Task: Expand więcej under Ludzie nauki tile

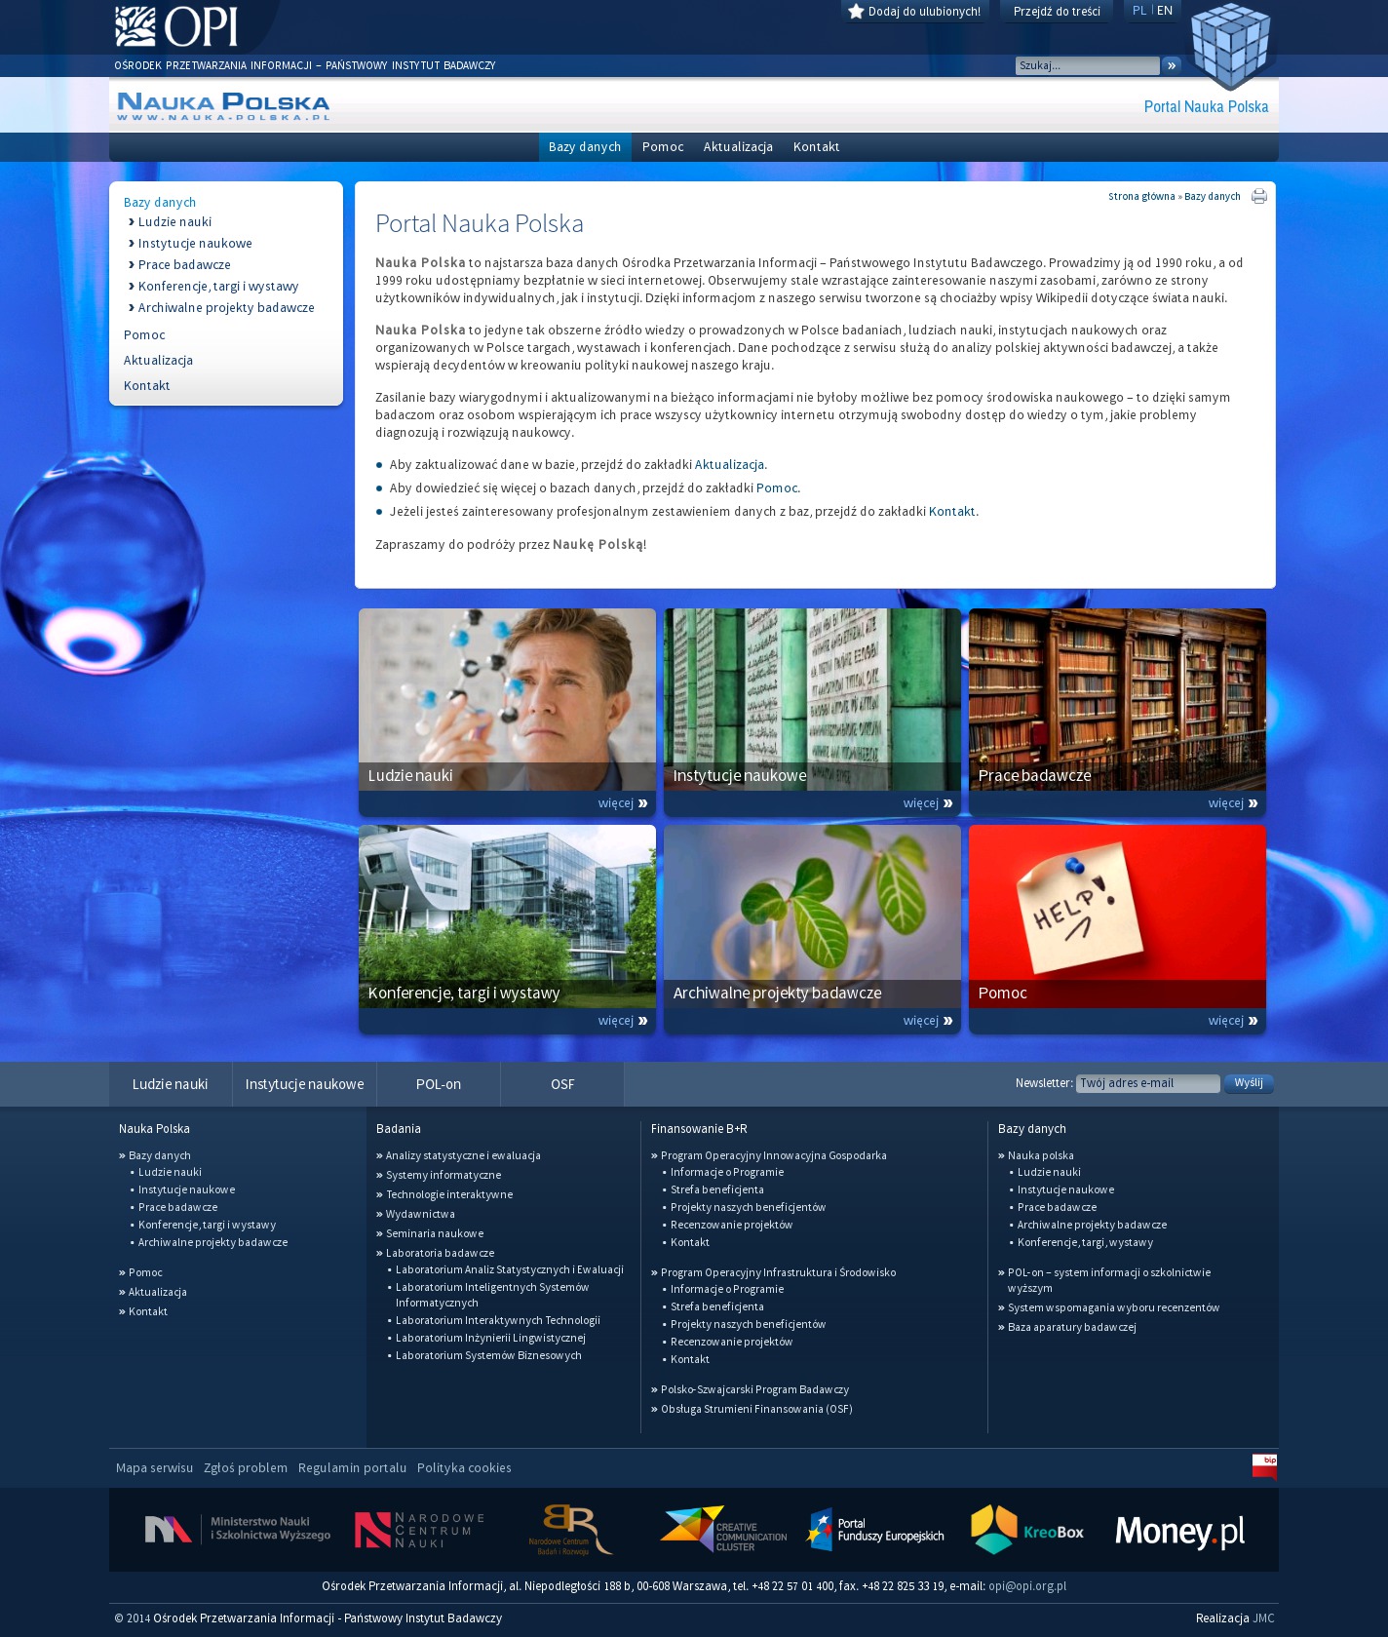Action: tap(622, 803)
